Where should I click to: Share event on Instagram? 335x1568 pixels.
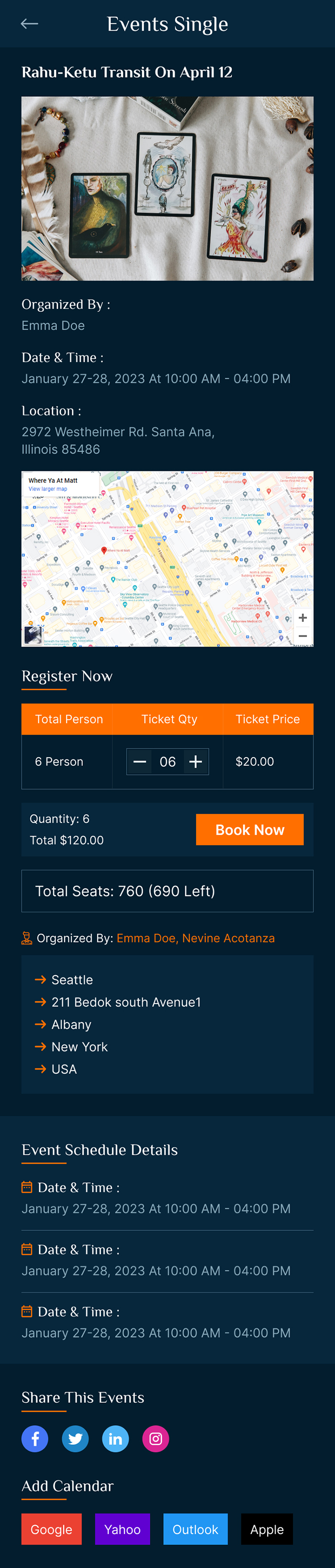(x=156, y=1438)
